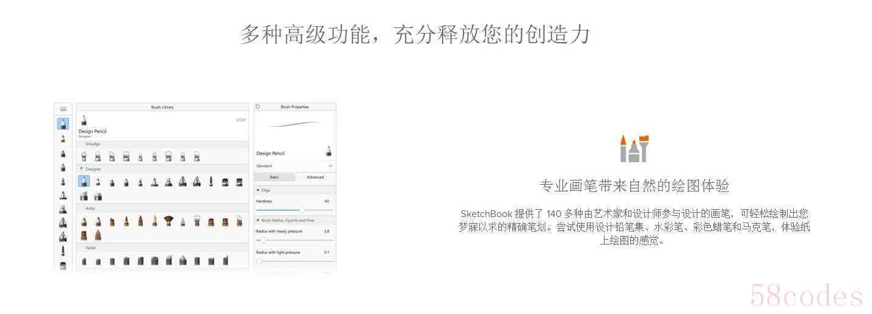Select the first brush in the Smudge row
Screen dimensions: 872x314
[x=84, y=156]
